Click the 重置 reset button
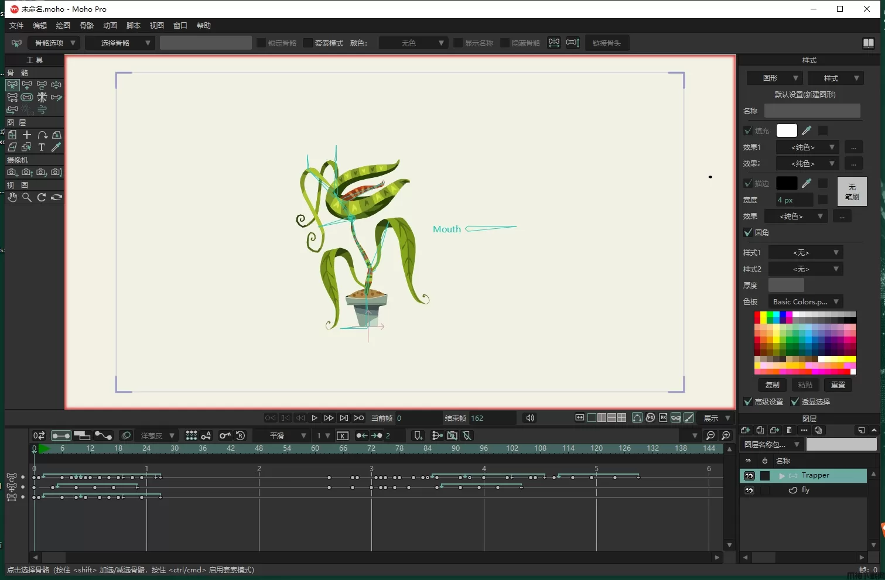This screenshot has height=580, width=885. (838, 385)
